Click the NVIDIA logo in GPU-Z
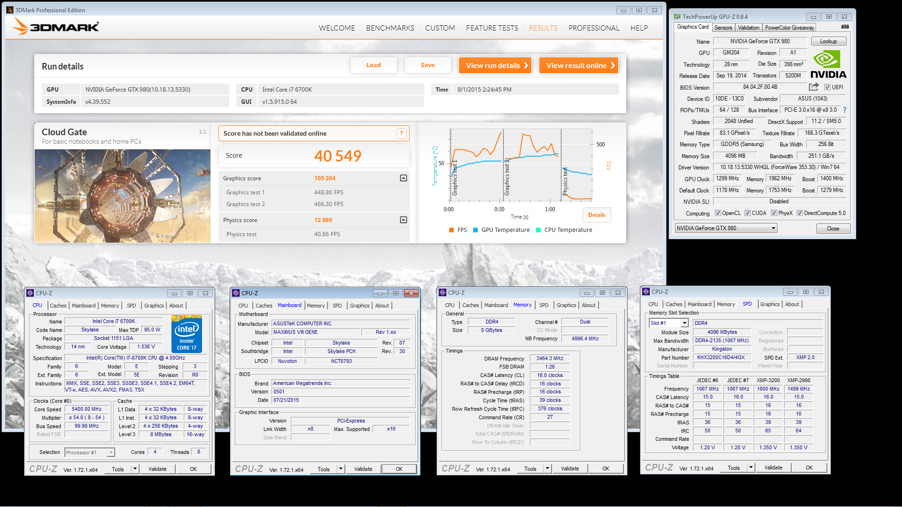Image resolution: width=902 pixels, height=507 pixels. pos(828,65)
